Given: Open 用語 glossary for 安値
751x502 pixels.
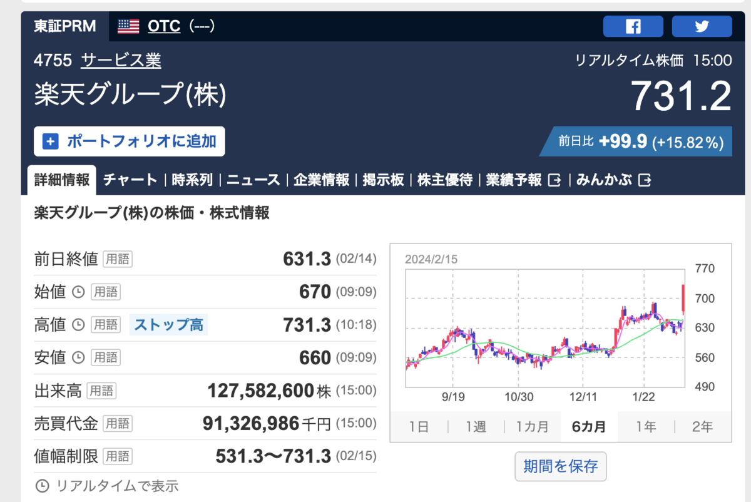Looking at the screenshot, I should 106,357.
